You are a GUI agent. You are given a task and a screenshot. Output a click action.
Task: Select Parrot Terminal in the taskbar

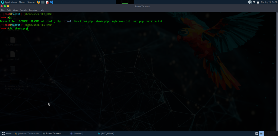[x=56, y=134]
